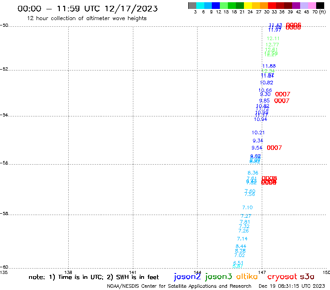Image resolution: width=330 pixels, height=290 pixels.
Task: Click the wave height value 8.28
Action: [240, 251]
